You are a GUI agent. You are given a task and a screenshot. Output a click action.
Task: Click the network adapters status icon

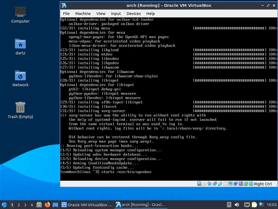(215, 184)
